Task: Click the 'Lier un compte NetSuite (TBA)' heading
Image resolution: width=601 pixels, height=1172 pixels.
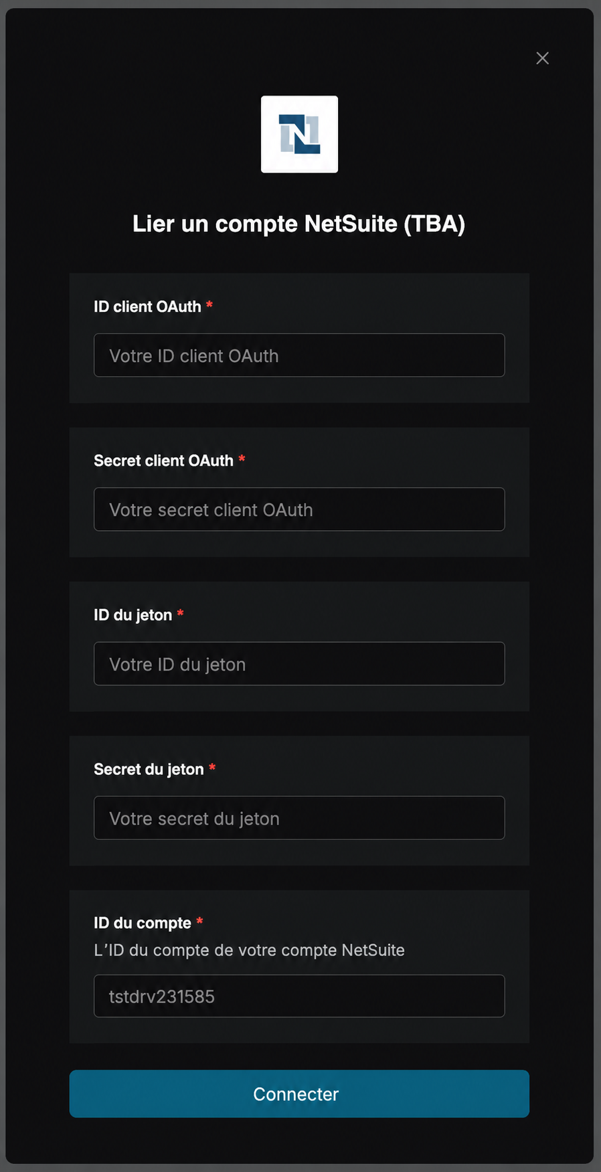Action: click(x=298, y=224)
